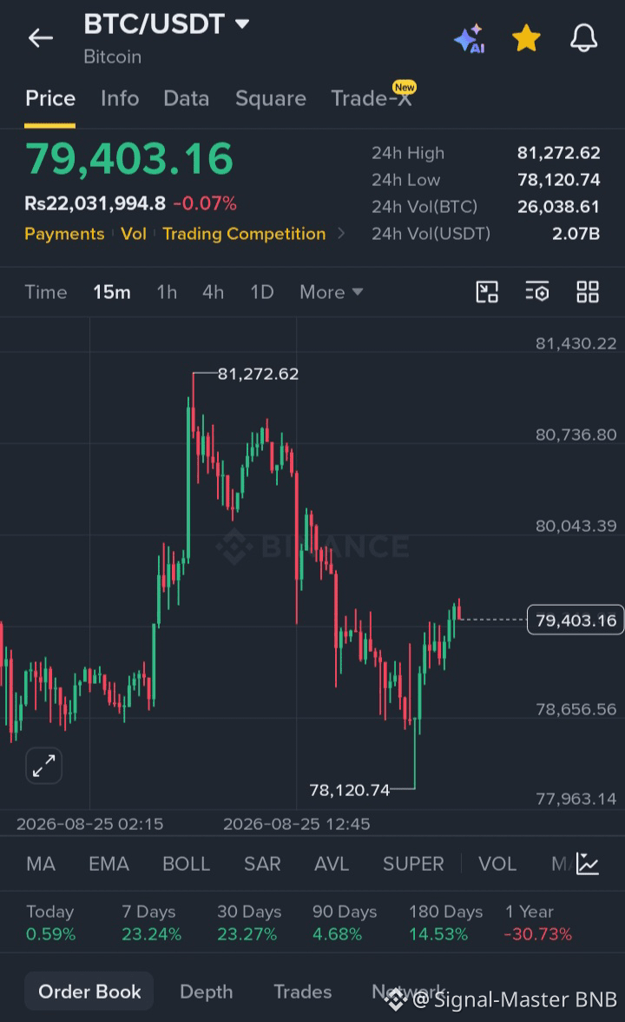Screen dimensions: 625x1022
Task: Tap the 78,120.74 low price marker
Action: click(x=350, y=790)
